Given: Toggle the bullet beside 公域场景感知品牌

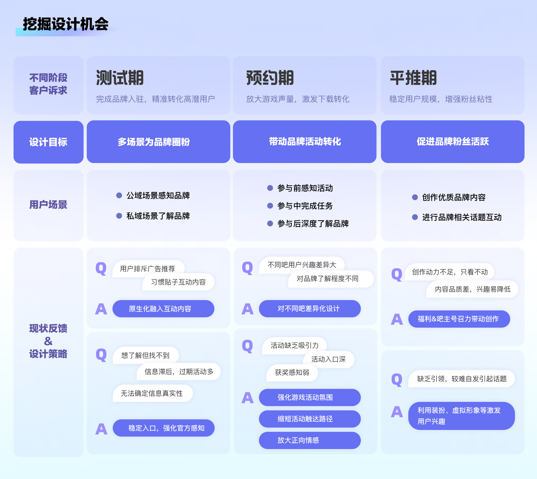Looking at the screenshot, I should tap(119, 196).
